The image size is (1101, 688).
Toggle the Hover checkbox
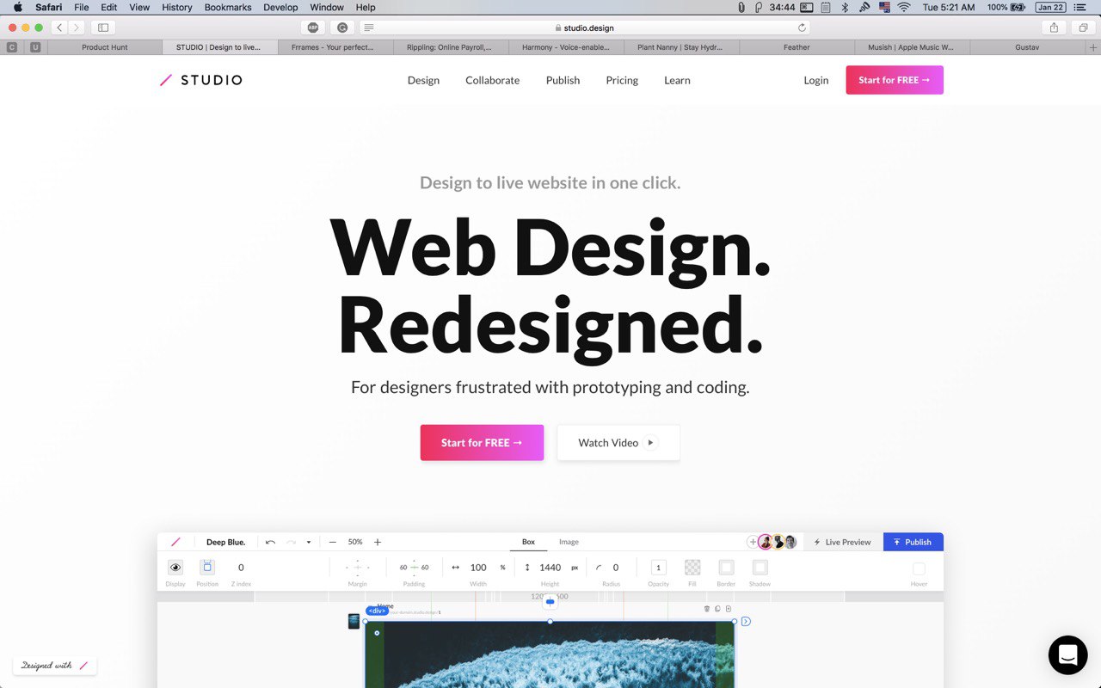(x=919, y=568)
